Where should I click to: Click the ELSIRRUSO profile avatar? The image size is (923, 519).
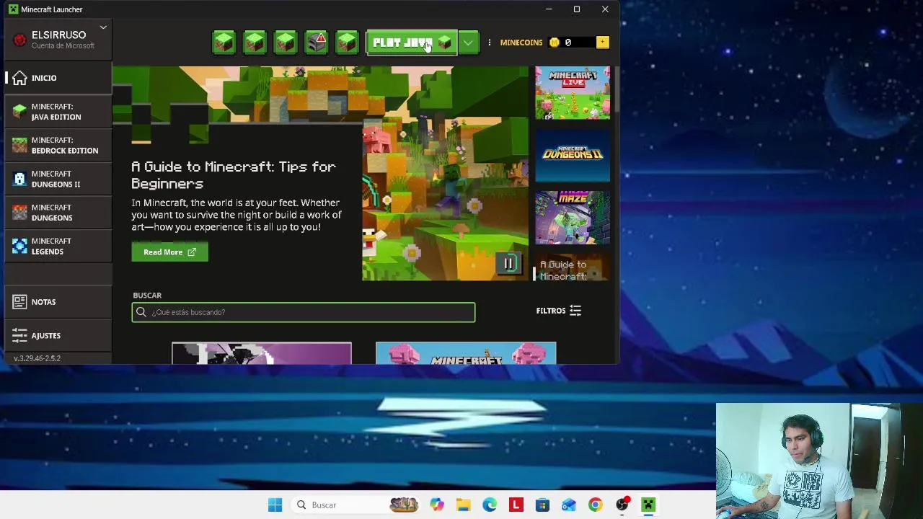click(x=19, y=40)
